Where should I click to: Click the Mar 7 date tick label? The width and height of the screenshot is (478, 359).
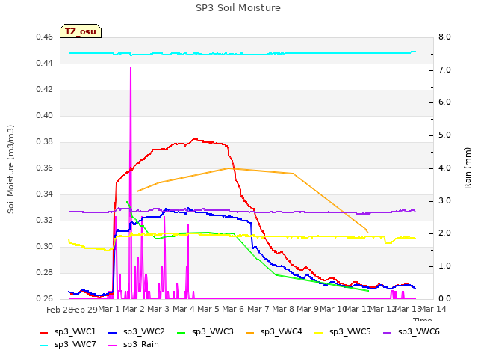click(x=258, y=309)
